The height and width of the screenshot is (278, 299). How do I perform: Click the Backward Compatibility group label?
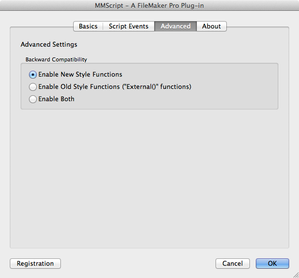pyautogui.click(x=56, y=59)
